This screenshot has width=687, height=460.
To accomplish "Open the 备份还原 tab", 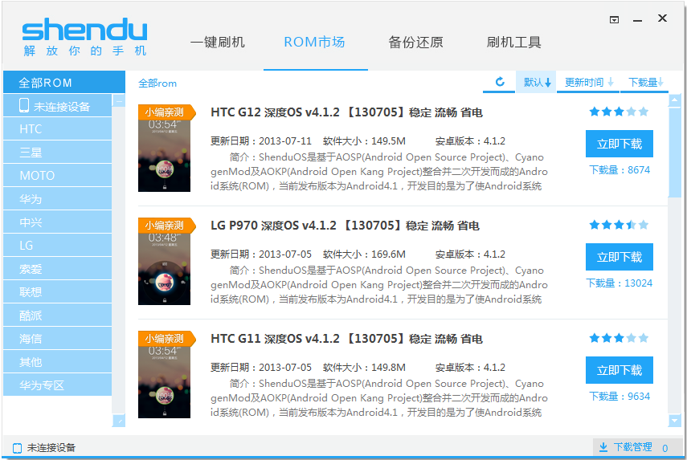I will point(415,43).
